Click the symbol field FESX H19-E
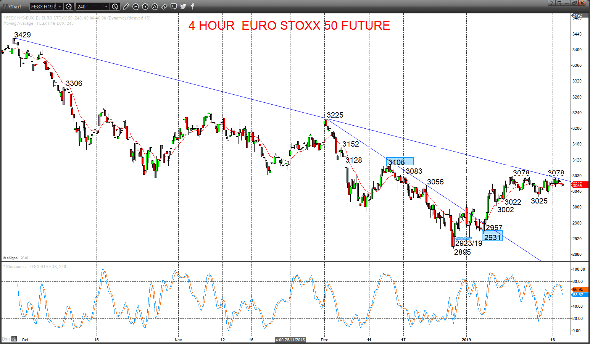Viewport: 590px width, 344px height. (x=44, y=6)
